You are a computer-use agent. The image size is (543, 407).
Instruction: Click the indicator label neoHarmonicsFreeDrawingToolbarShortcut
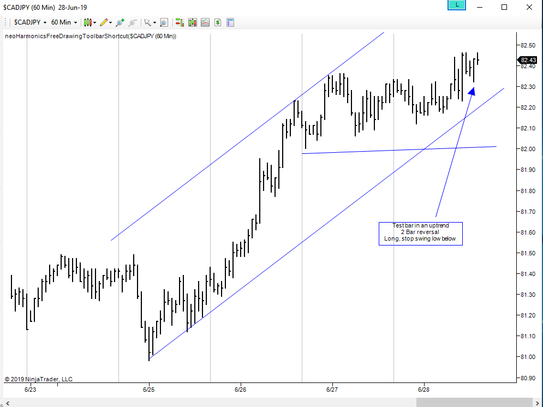[91, 36]
